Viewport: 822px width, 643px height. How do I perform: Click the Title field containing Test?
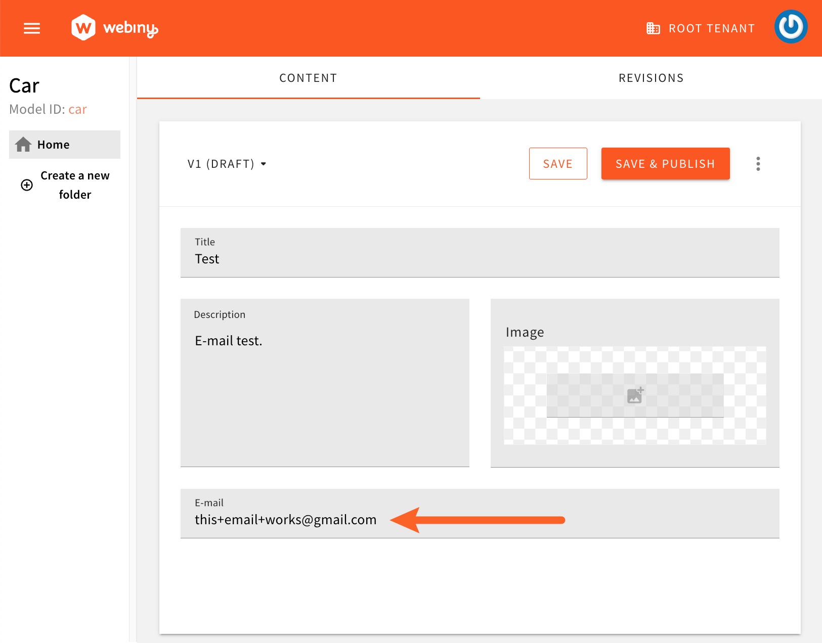(480, 253)
